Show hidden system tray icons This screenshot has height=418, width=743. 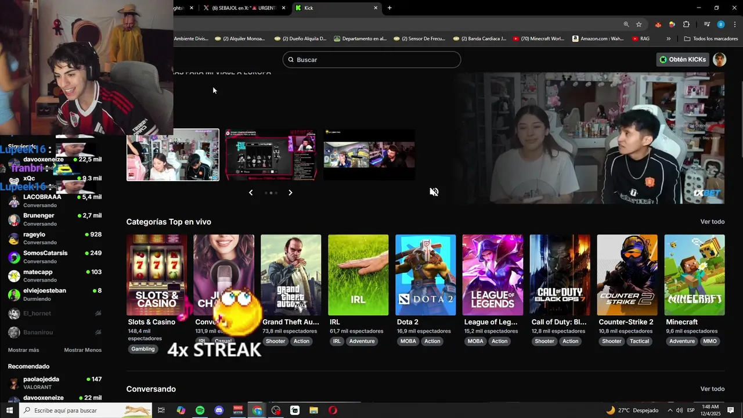pyautogui.click(x=670, y=410)
